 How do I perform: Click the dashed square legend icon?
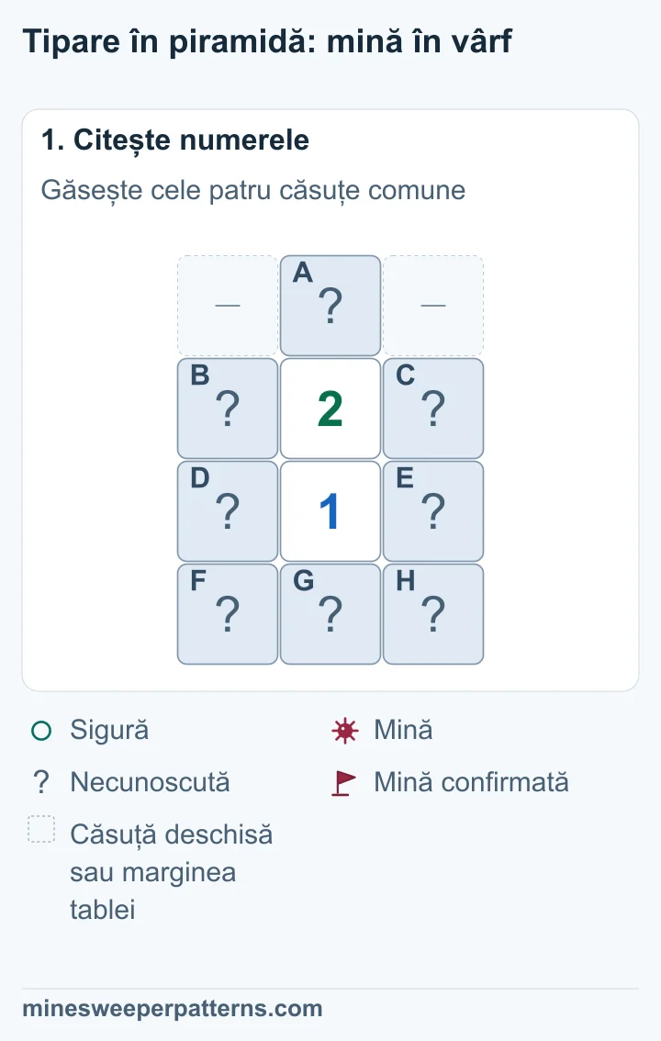click(41, 829)
